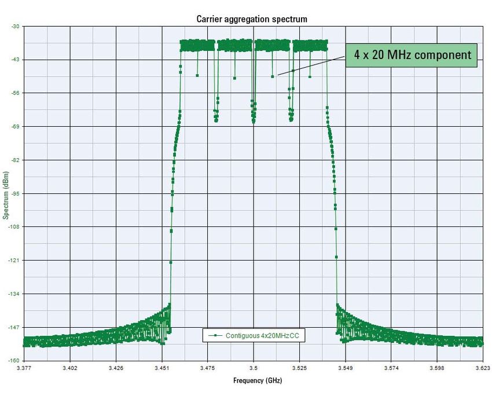Viewport: 492px width, 403px height.
Task: Click the x-axis label '3.426'
Action: click(x=116, y=368)
